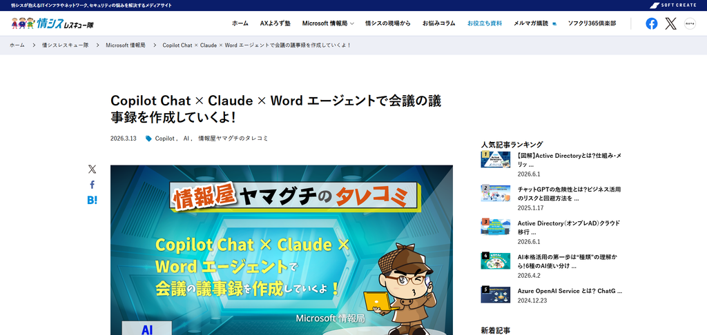This screenshot has width=707, height=335.
Task: Open お悩みコラム menu item
Action: 438,23
